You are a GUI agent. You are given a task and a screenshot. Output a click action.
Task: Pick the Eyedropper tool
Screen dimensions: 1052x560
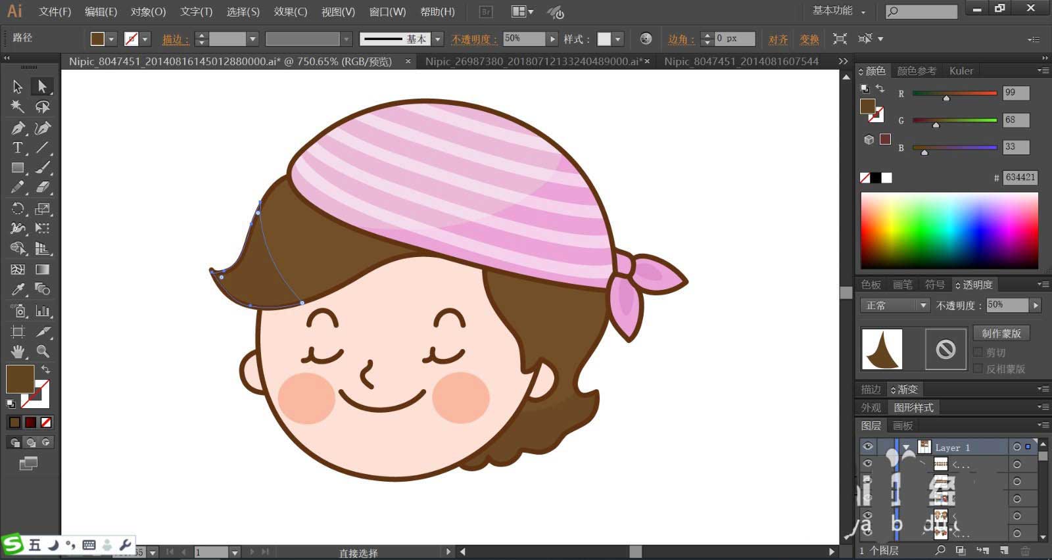click(x=18, y=289)
